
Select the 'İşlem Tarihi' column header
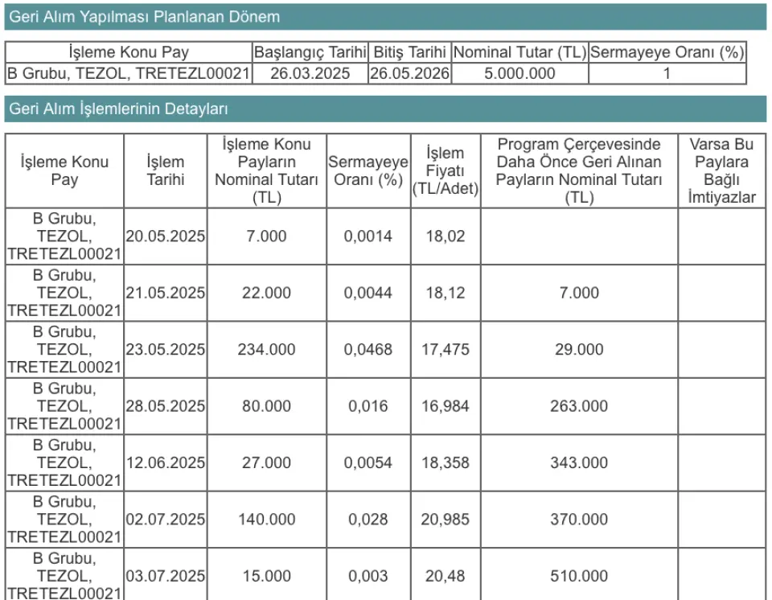[166, 171]
